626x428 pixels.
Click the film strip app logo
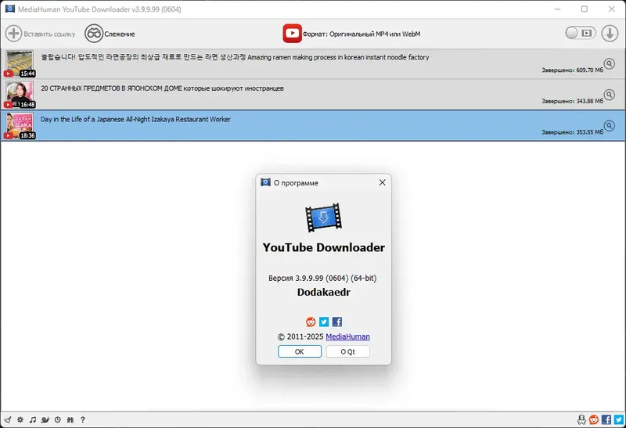[x=323, y=218]
